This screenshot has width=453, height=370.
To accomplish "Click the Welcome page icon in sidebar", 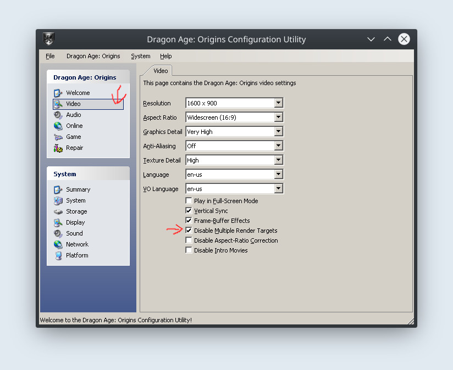I will [58, 93].
